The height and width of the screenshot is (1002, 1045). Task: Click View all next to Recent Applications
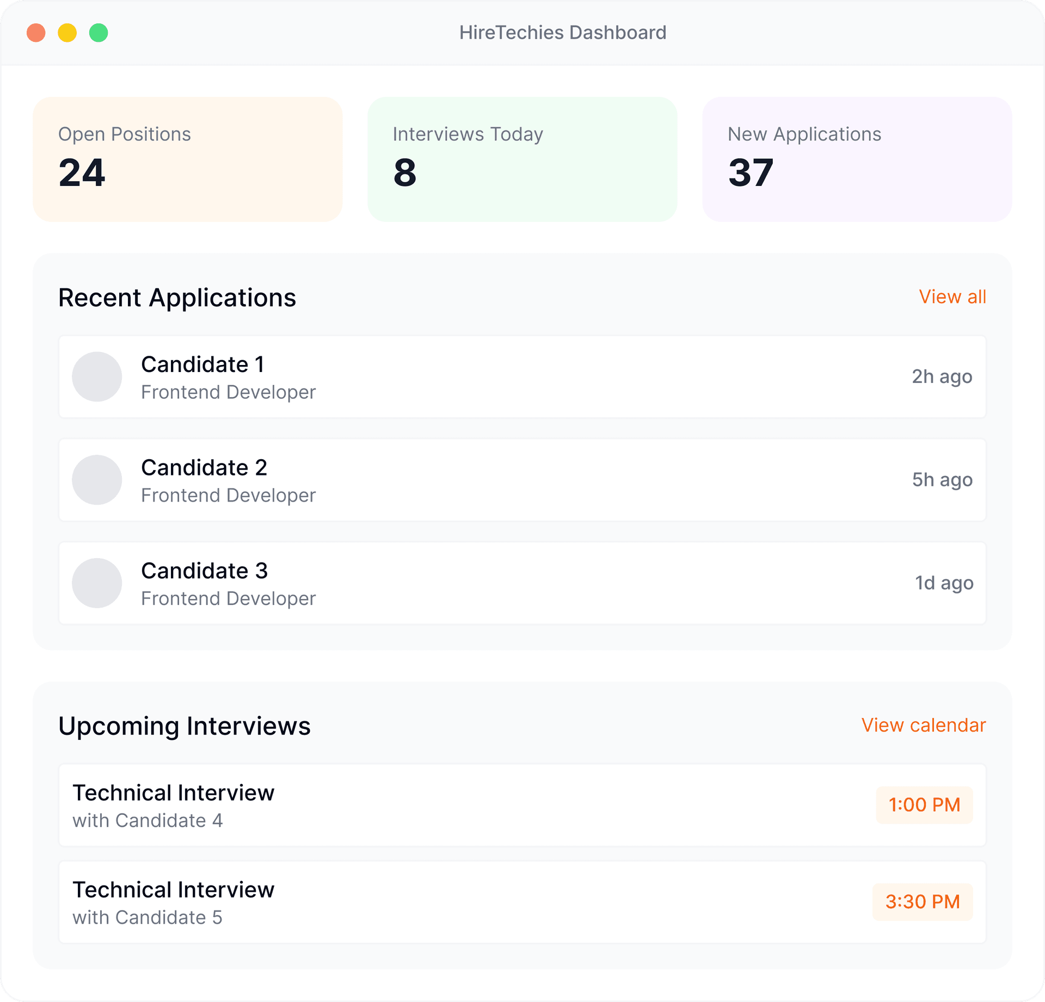[952, 297]
